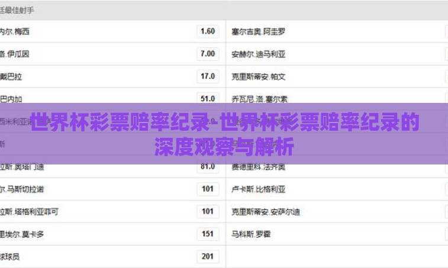The width and height of the screenshot is (448, 268).
Task: Click the 马斯切拉诺 player name
Action: [x=22, y=189]
